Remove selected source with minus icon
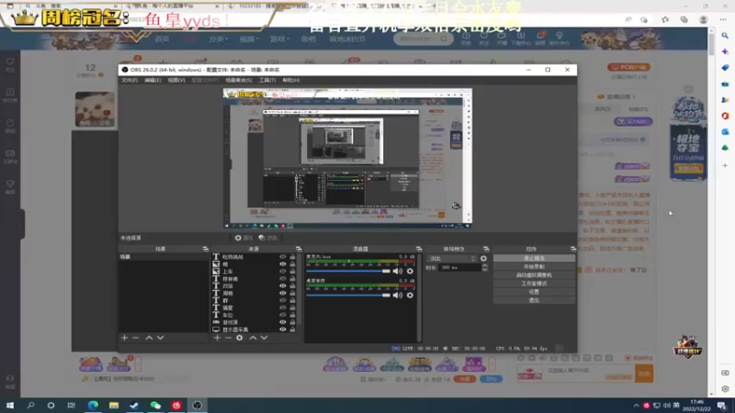Screen dimensions: 735x413 (x=228, y=338)
